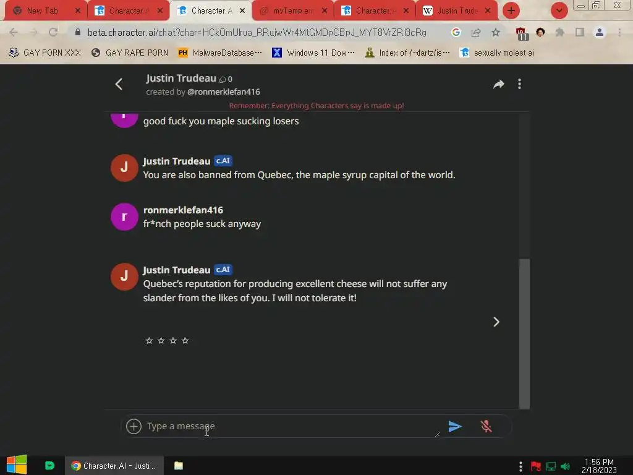633x475 pixels.
Task: Rate the last reply one star
Action: coord(149,341)
